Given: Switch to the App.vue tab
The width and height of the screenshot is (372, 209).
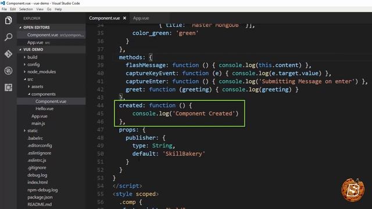Looking at the screenshot, I should click(x=141, y=18).
